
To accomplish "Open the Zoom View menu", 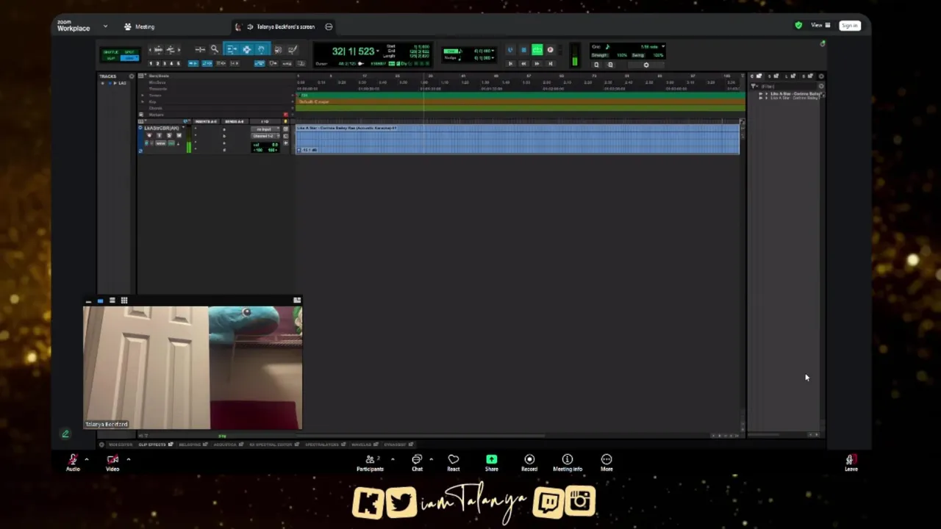I will pyautogui.click(x=820, y=26).
